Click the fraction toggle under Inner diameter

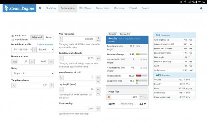[x=98, y=82]
